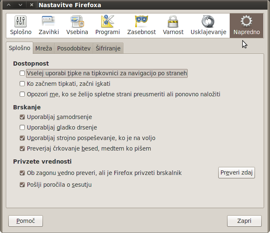Image resolution: width=270 pixels, height=233 pixels.
Task: Close the window with the X button
Action: tap(31, 5)
